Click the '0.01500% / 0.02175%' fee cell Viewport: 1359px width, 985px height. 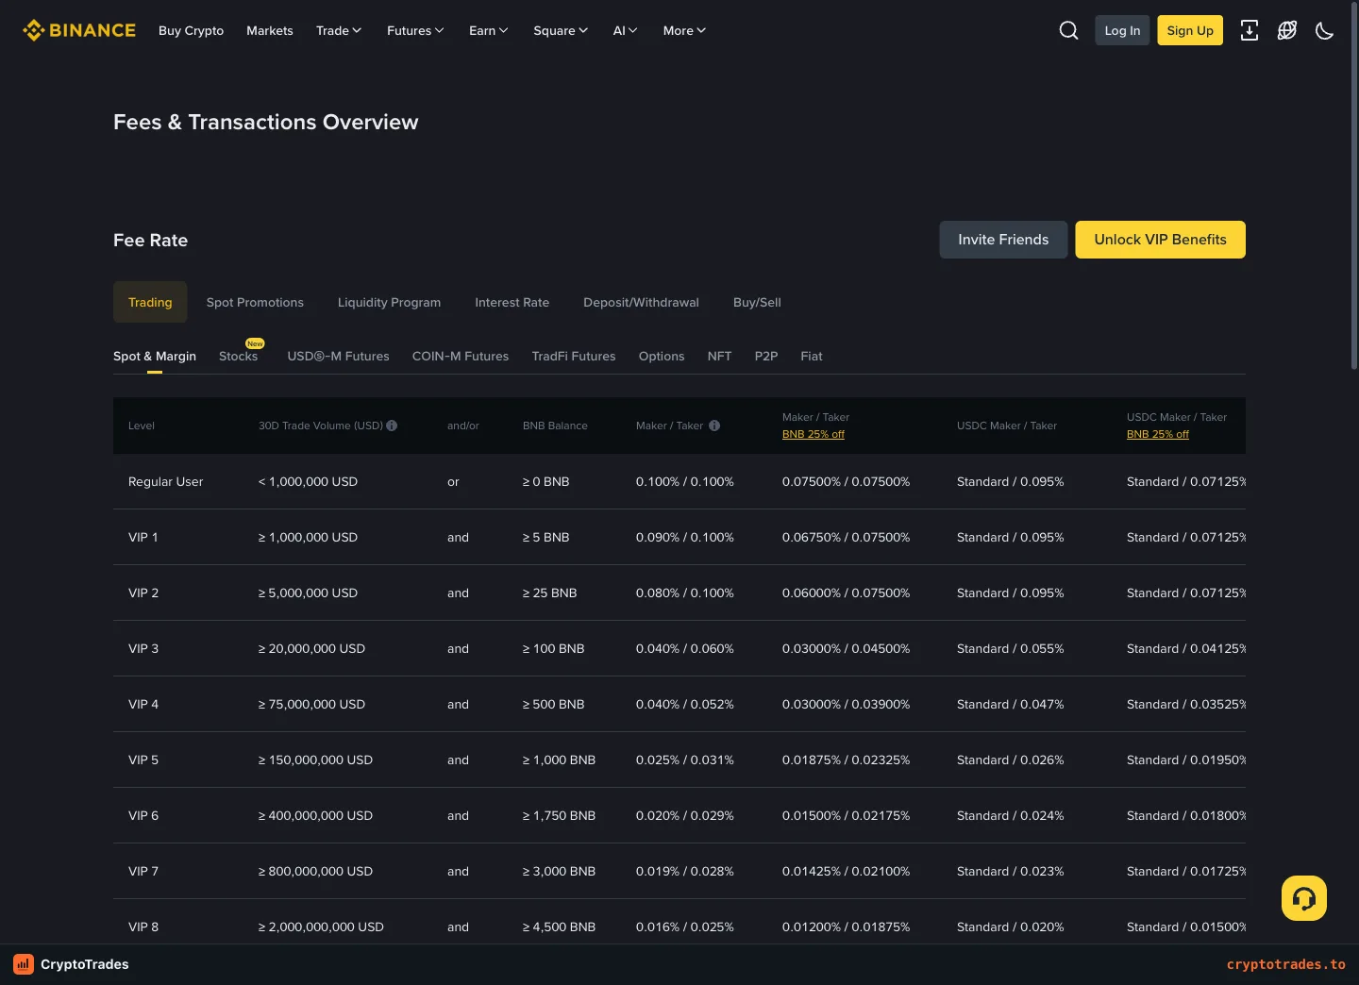click(847, 815)
